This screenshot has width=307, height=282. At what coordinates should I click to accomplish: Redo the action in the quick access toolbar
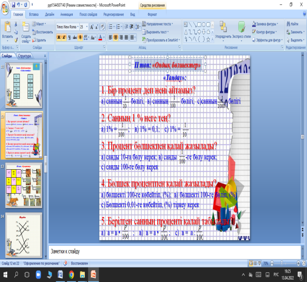25,4
